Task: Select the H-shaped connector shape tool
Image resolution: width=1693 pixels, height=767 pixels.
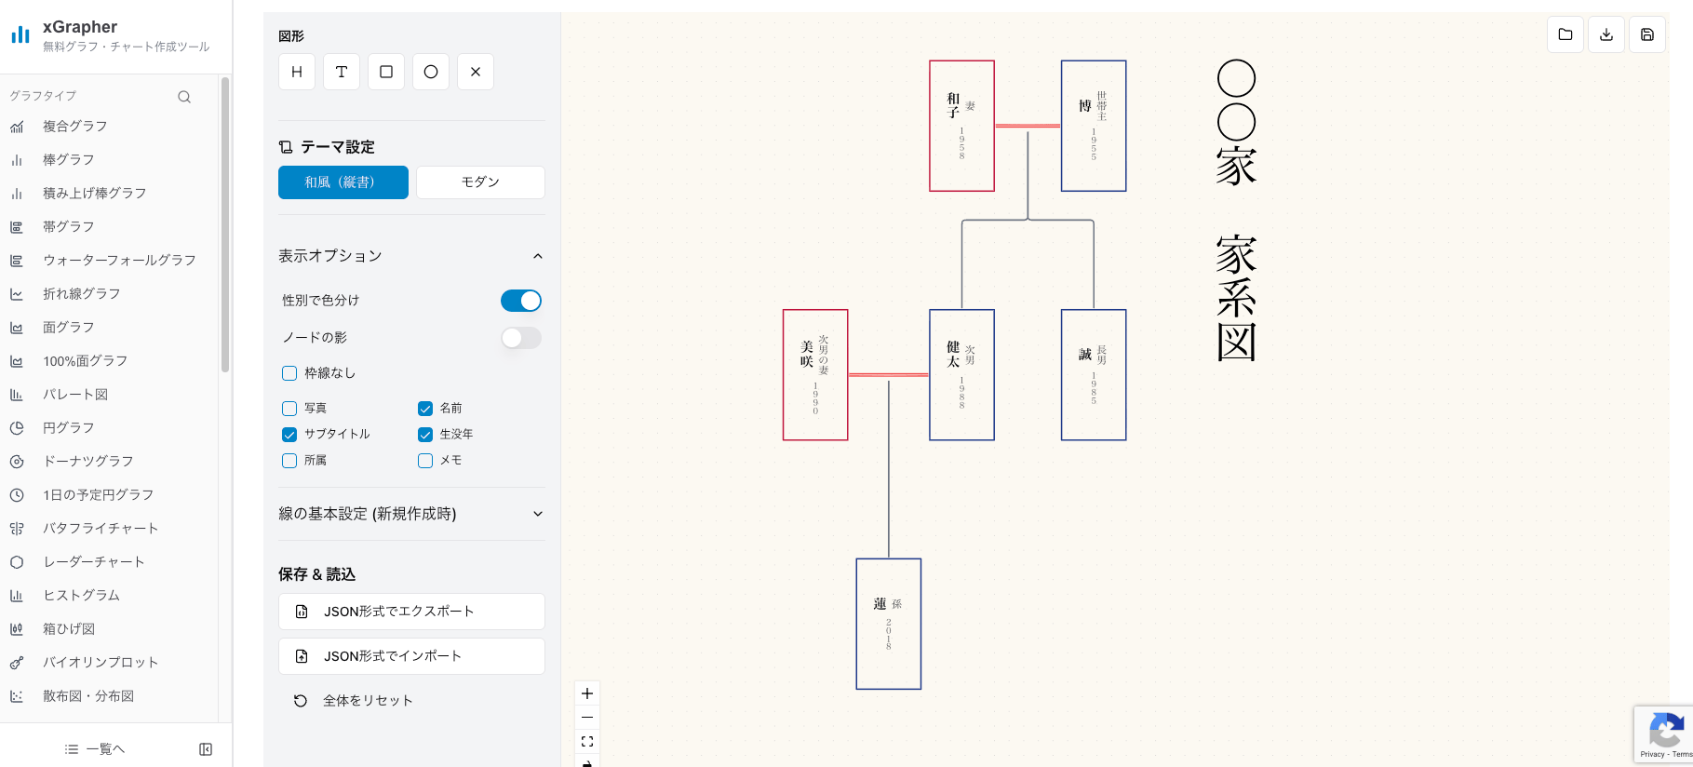Action: pyautogui.click(x=297, y=72)
